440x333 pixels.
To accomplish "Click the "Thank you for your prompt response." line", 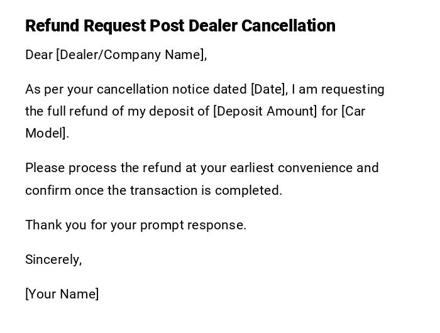I will point(136,225).
